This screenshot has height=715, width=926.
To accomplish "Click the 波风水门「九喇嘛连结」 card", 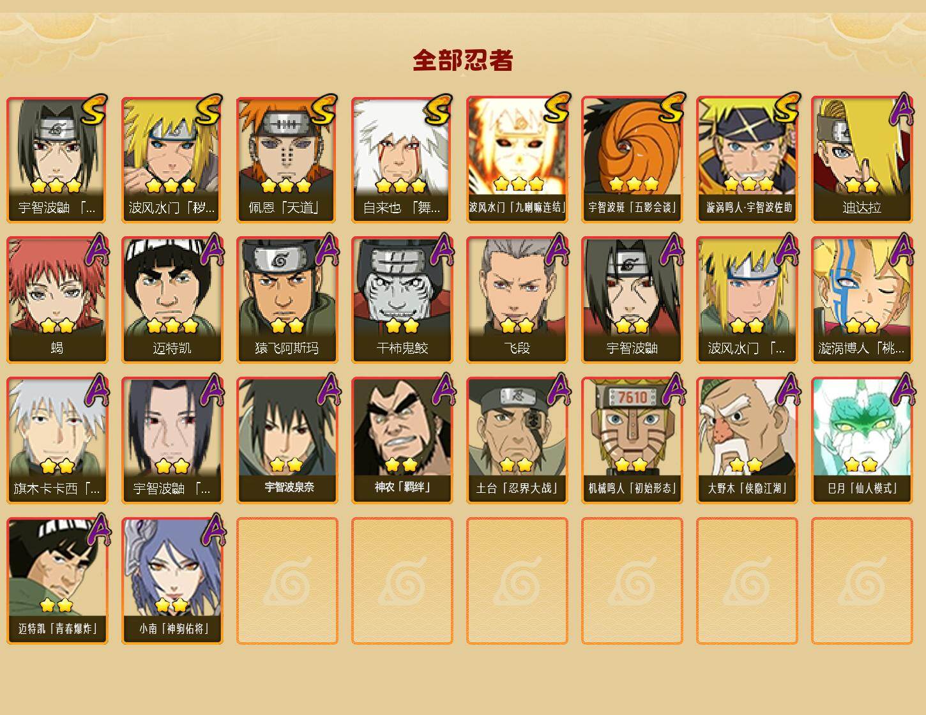I will 517,160.
